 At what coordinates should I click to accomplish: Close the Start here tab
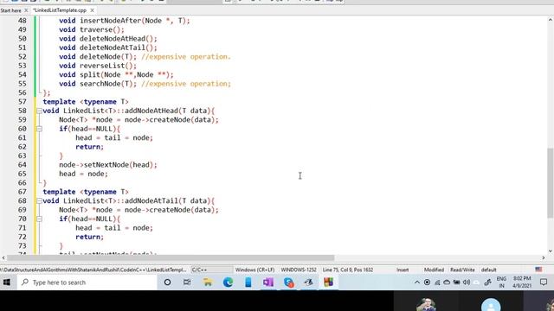[x=26, y=10]
